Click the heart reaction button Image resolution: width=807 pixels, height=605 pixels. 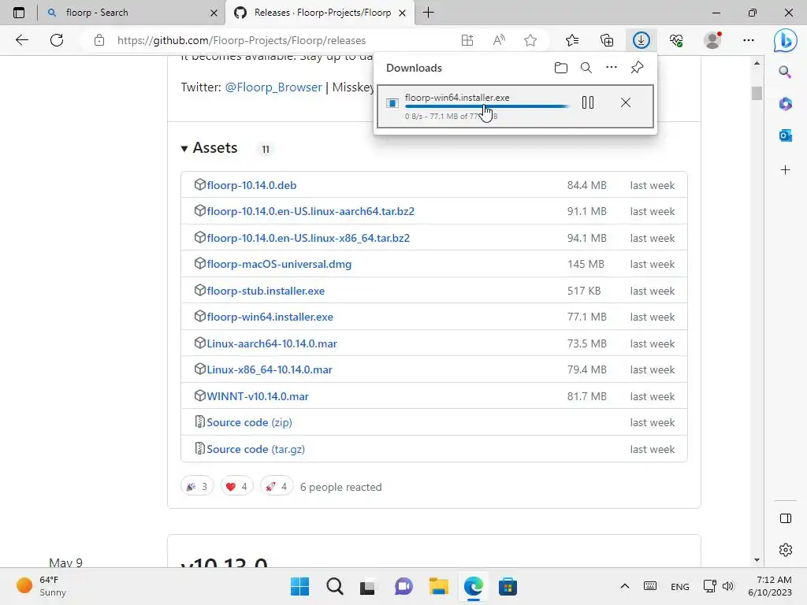(x=236, y=487)
